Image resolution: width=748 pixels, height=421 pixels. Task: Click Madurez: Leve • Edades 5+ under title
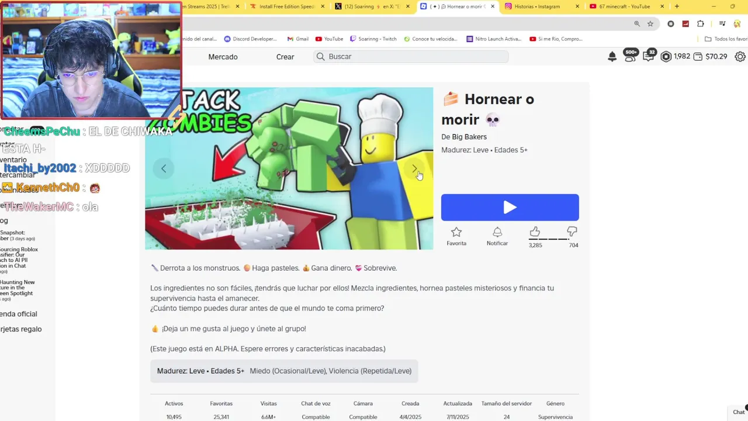tap(484, 150)
